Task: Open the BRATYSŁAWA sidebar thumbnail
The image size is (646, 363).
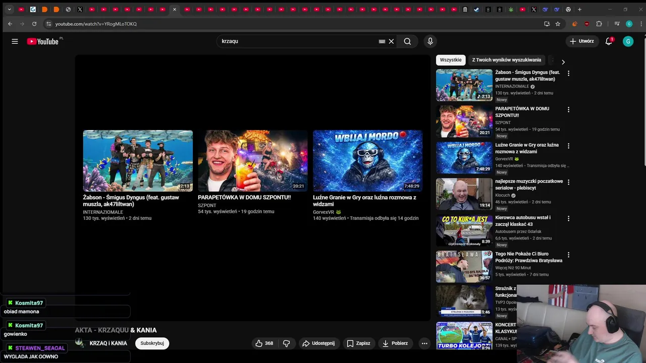Action: pos(464,266)
